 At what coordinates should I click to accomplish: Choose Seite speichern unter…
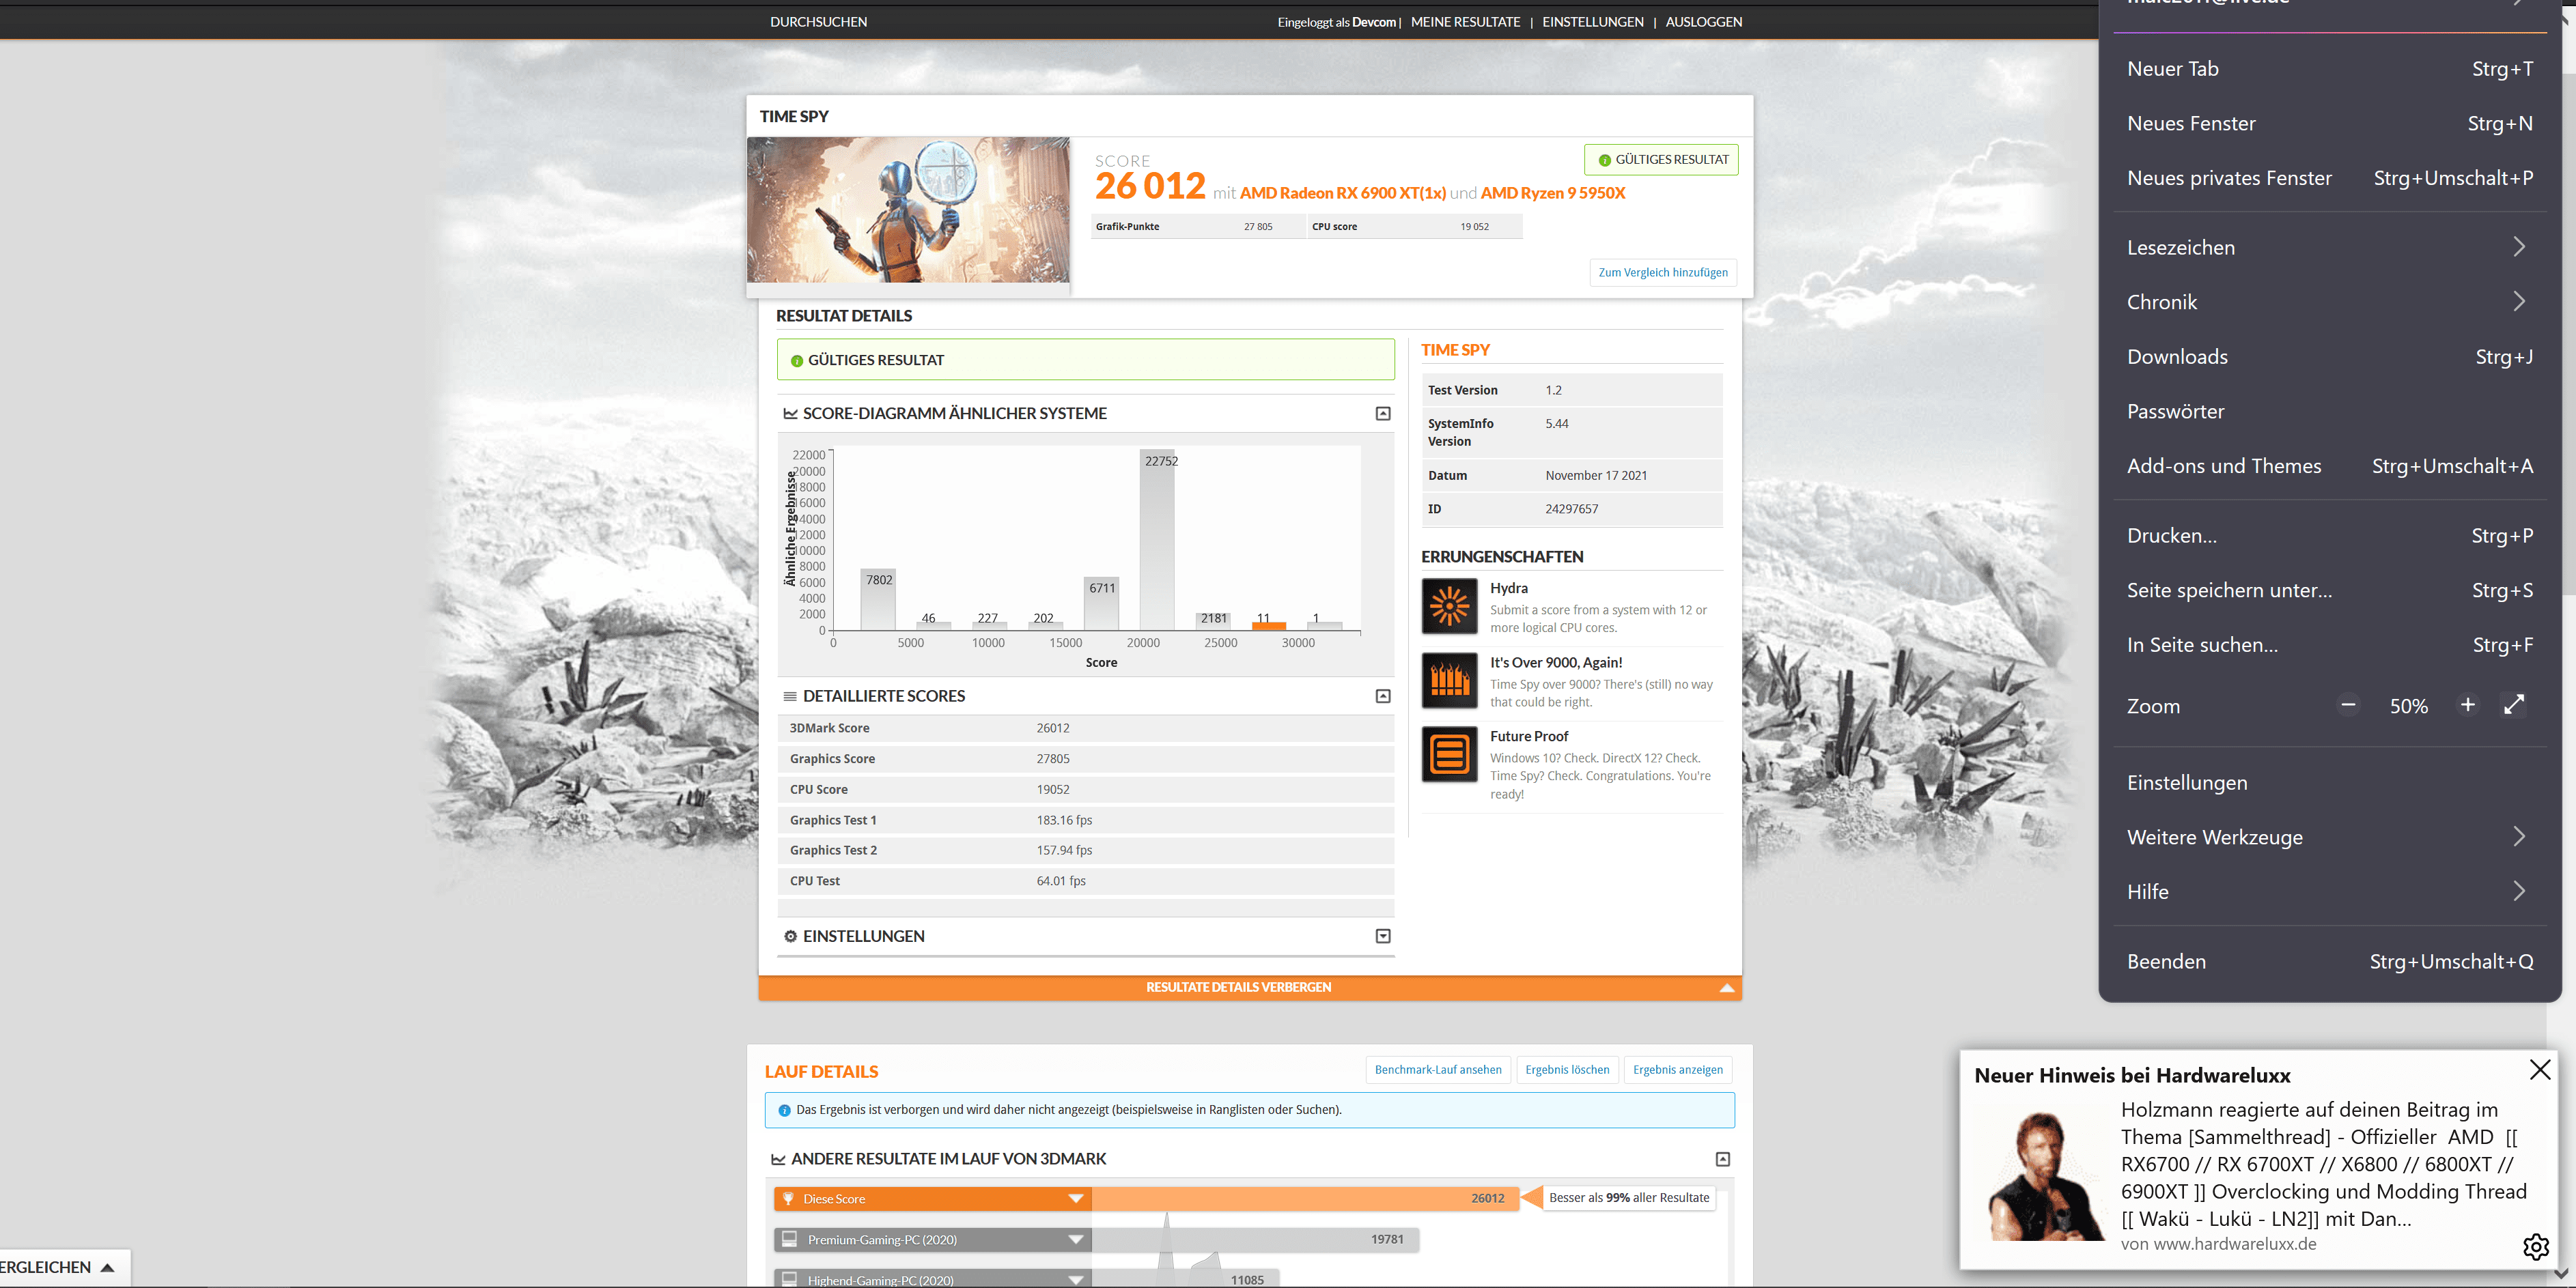tap(2330, 590)
